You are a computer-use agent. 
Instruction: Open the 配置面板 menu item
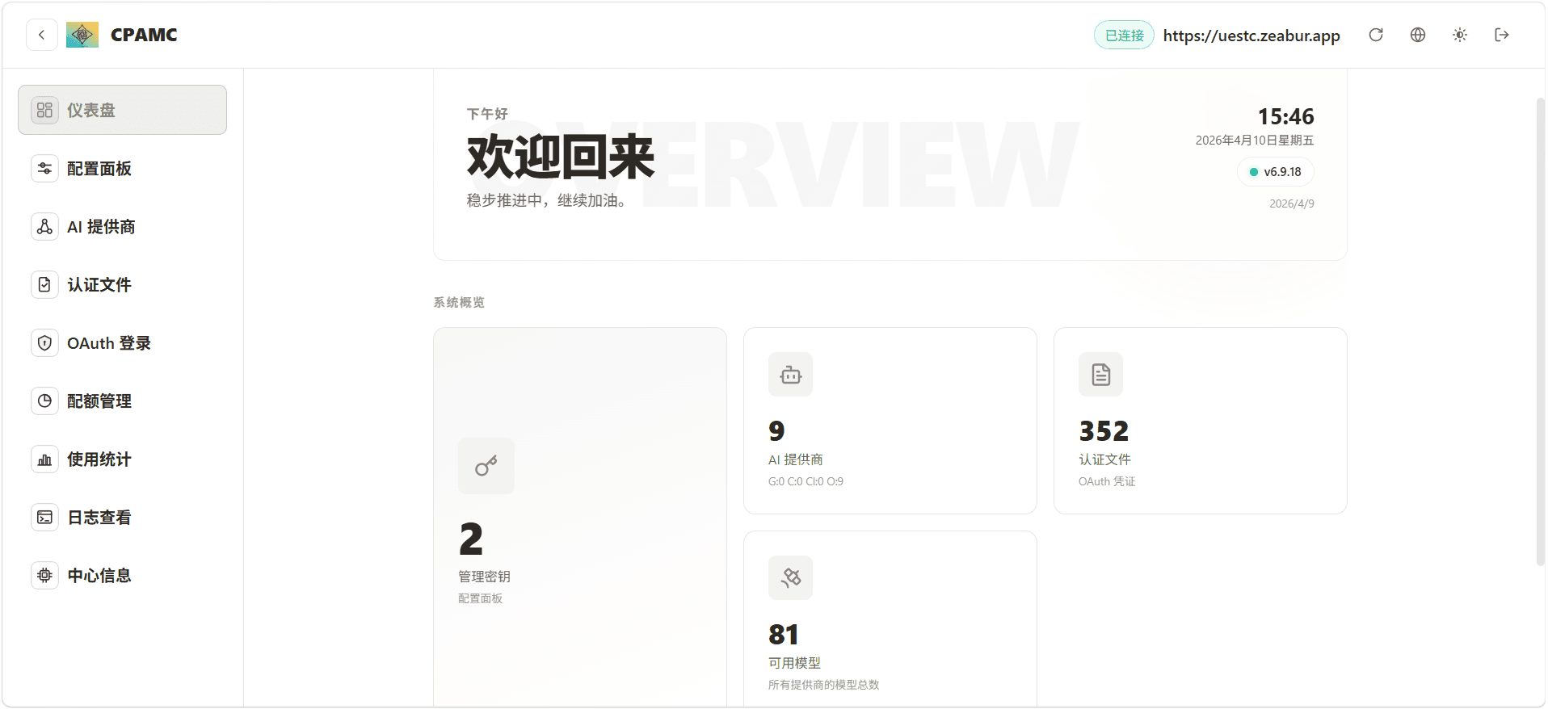[x=122, y=168]
